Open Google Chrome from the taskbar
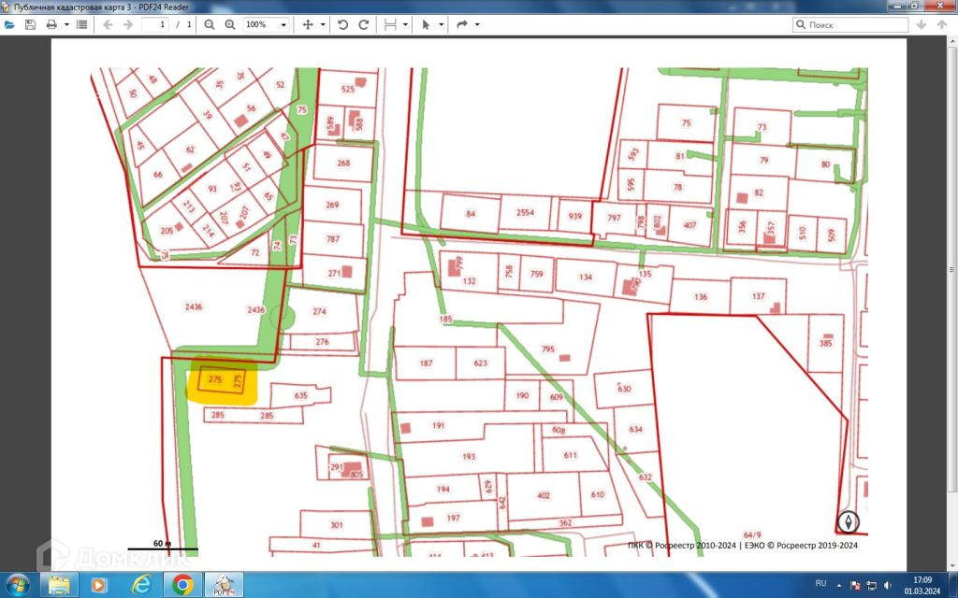The width and height of the screenshot is (958, 598). click(183, 585)
